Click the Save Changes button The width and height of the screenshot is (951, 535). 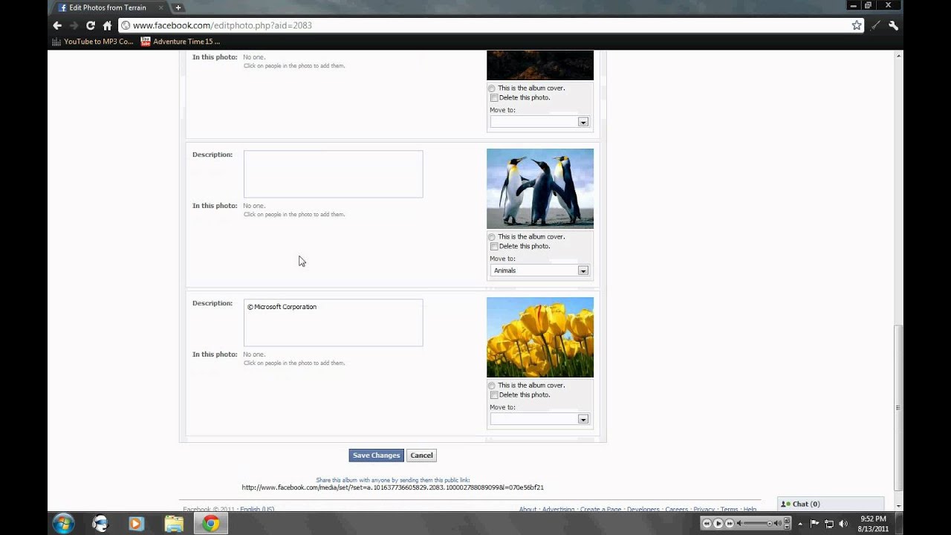coord(376,455)
